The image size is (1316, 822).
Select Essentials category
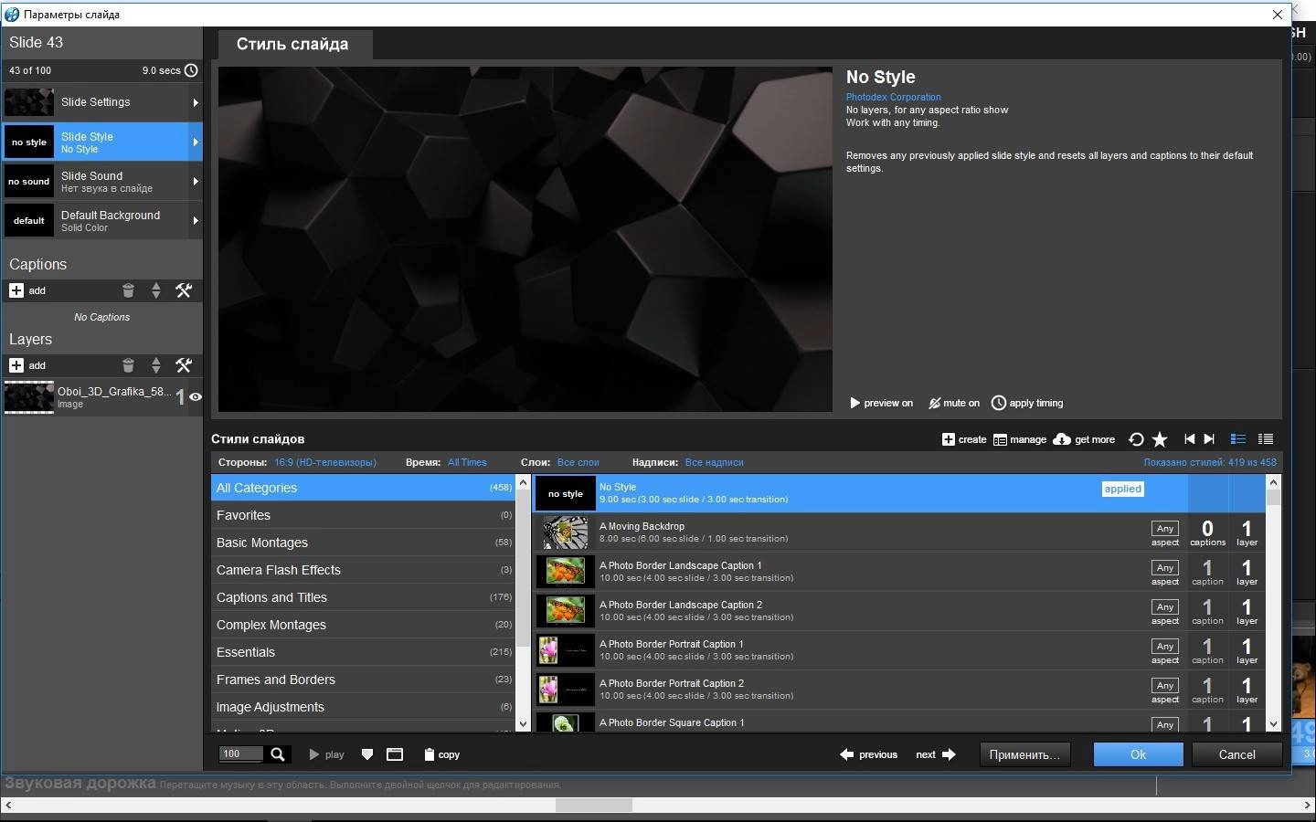(364, 652)
